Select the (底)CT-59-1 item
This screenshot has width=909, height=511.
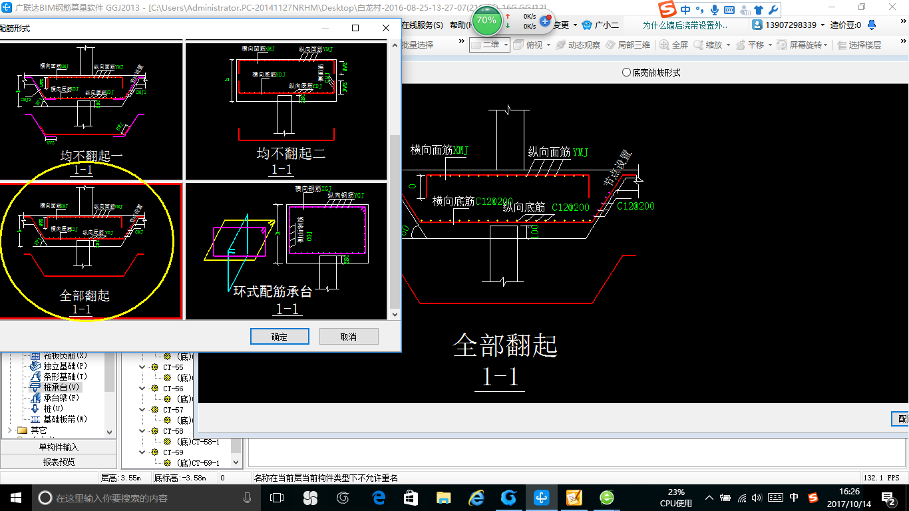coord(198,463)
